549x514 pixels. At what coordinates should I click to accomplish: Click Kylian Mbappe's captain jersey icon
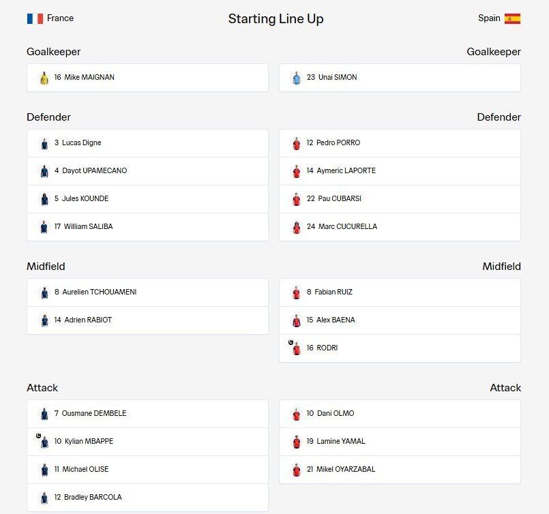44,441
